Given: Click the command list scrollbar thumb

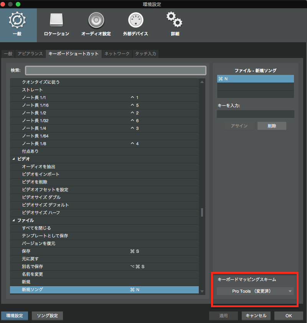Looking at the screenshot, I should tap(202, 212).
